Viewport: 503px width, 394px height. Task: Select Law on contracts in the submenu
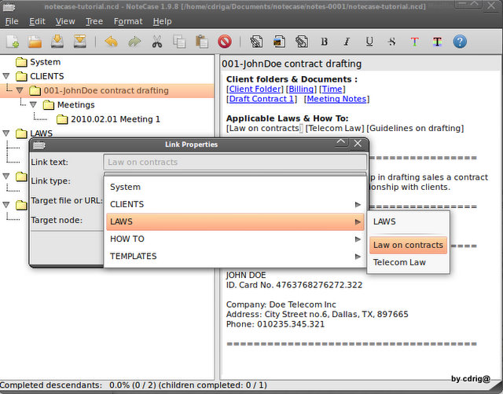click(x=408, y=245)
